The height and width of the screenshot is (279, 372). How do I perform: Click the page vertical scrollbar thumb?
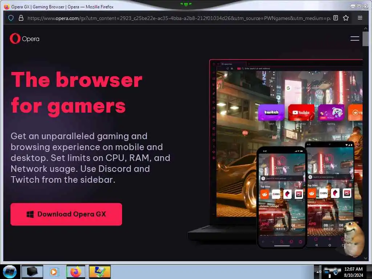click(x=365, y=39)
